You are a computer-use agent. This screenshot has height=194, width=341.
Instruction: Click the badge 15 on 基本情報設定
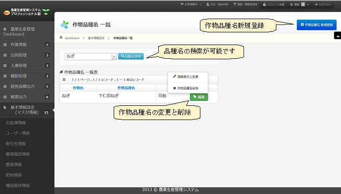pyautogui.click(x=46, y=113)
